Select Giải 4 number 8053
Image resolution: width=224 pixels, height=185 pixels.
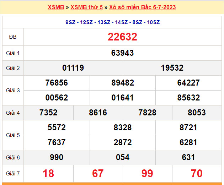[x=197, y=113]
